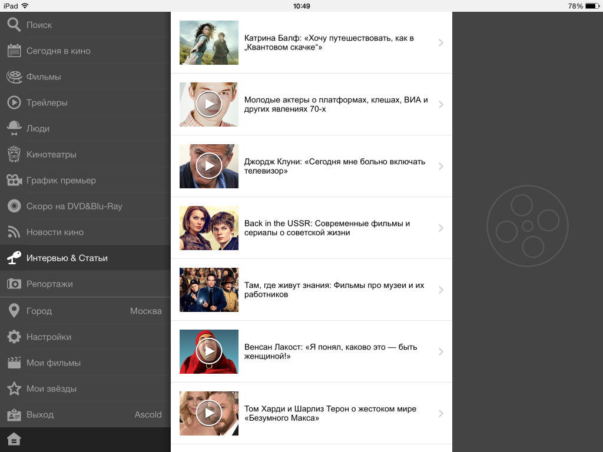The image size is (603, 452).
Task: Select the film reel icon for Фильмы
Action: pos(14,77)
